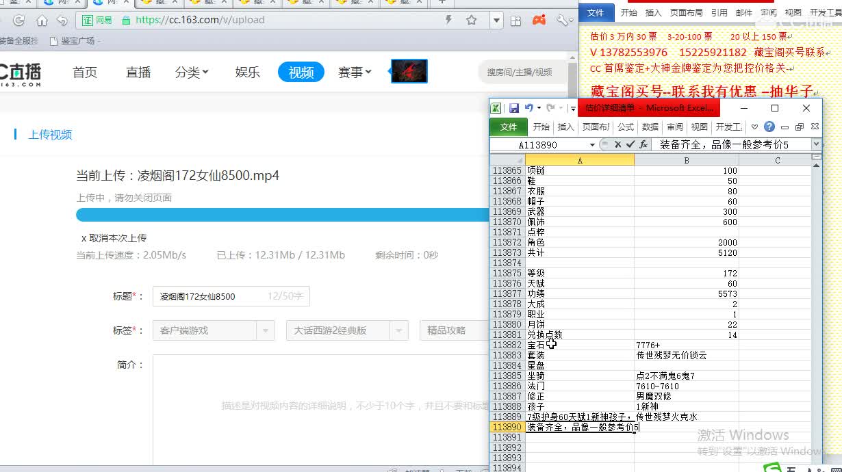Open Word 文件 tab in background window
Viewport: 842px width, 472px height.
pos(596,12)
